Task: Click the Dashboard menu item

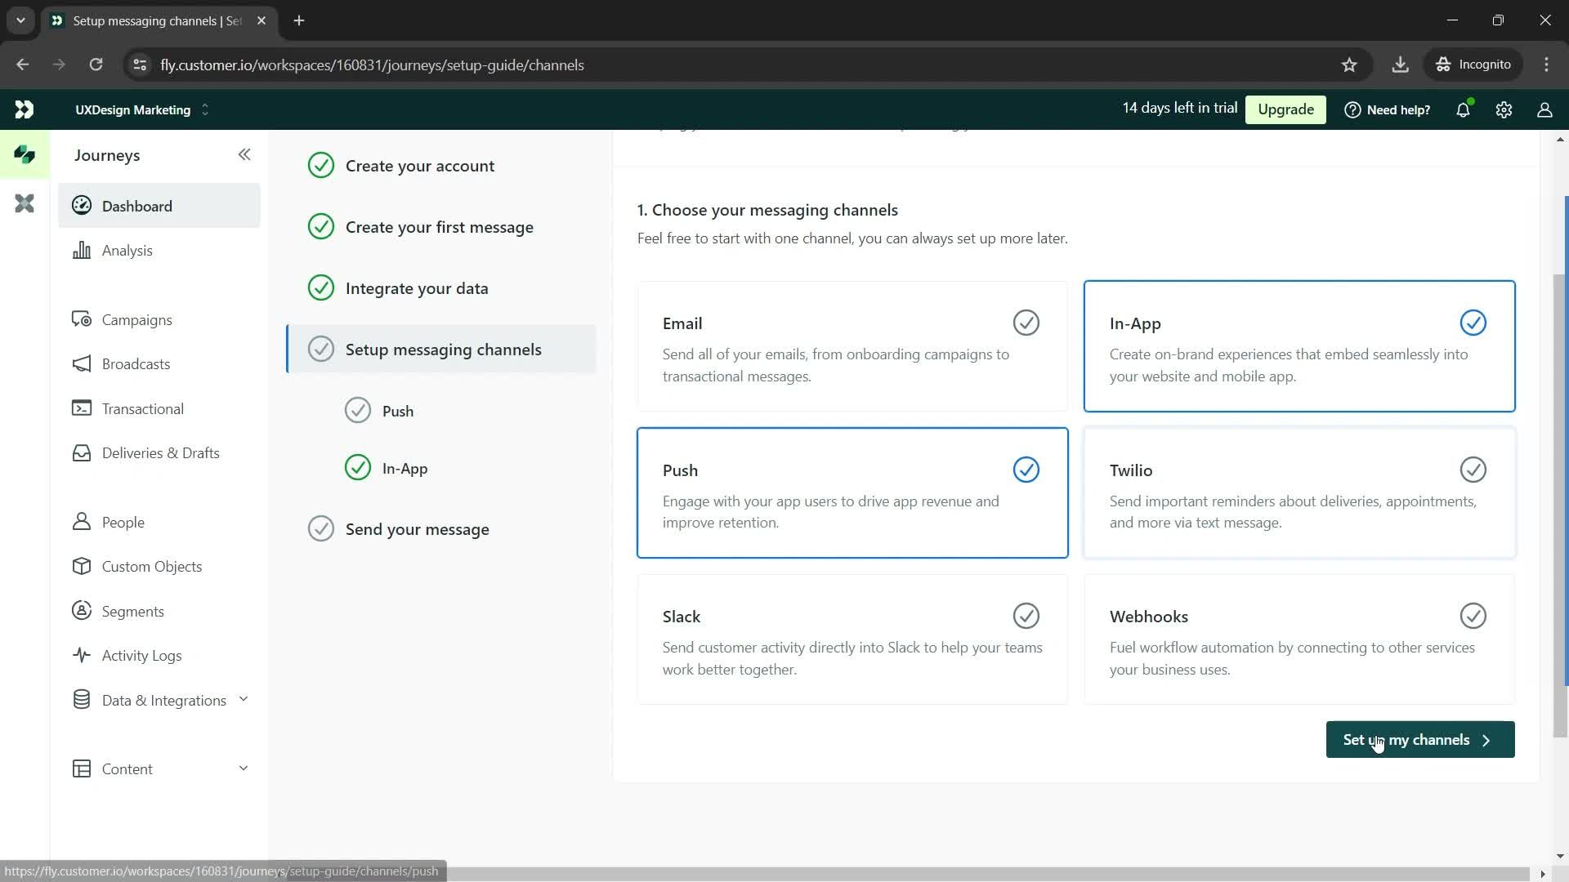Action: [x=136, y=205]
